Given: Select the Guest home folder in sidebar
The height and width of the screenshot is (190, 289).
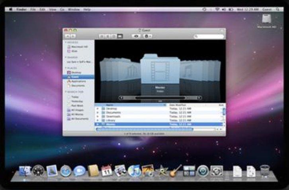Looking at the screenshot, I should pos(78,77).
